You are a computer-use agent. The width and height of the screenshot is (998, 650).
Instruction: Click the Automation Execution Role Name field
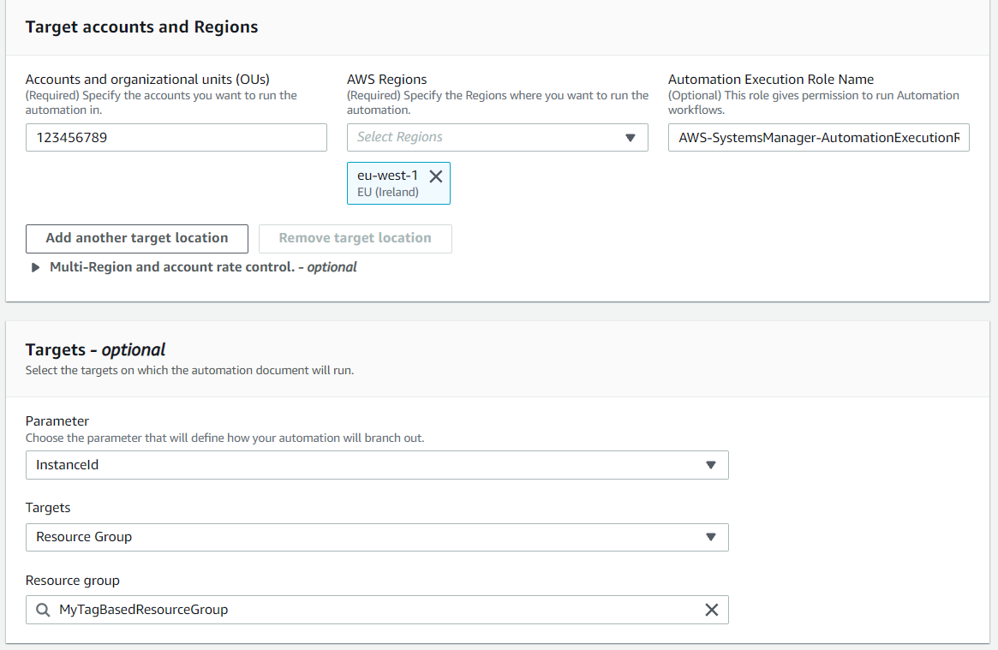pyautogui.click(x=818, y=137)
